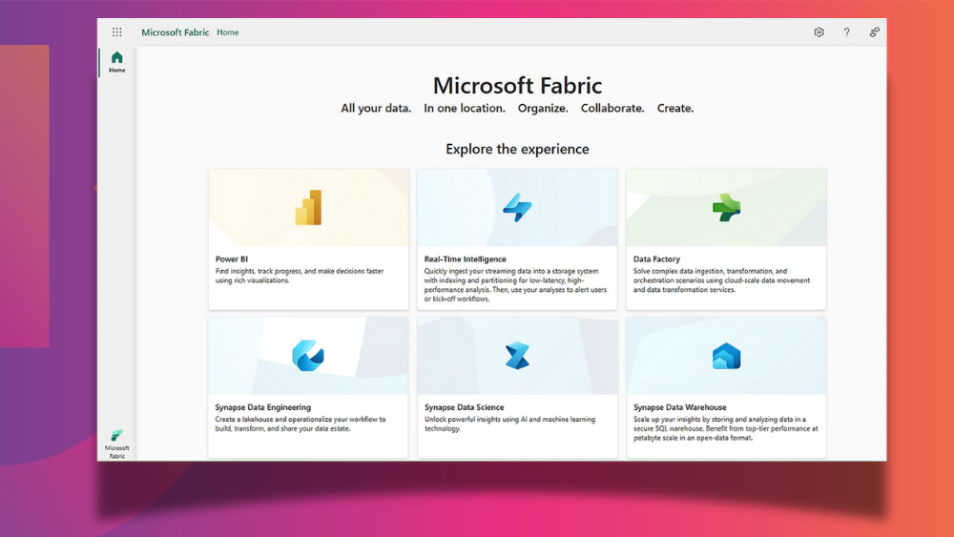Open the Microsoft Fabric experience switcher icon
The width and height of the screenshot is (954, 537).
(116, 444)
